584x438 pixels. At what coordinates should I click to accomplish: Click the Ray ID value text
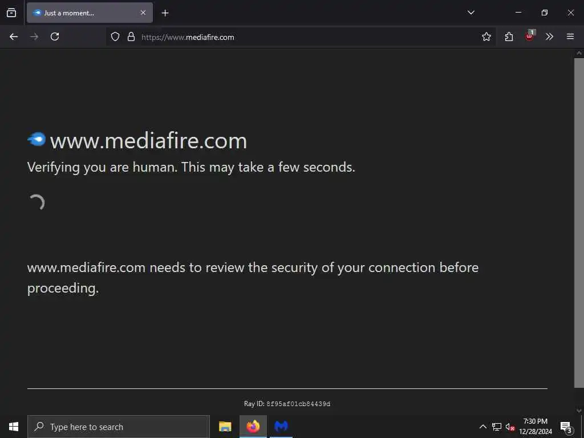click(x=298, y=404)
